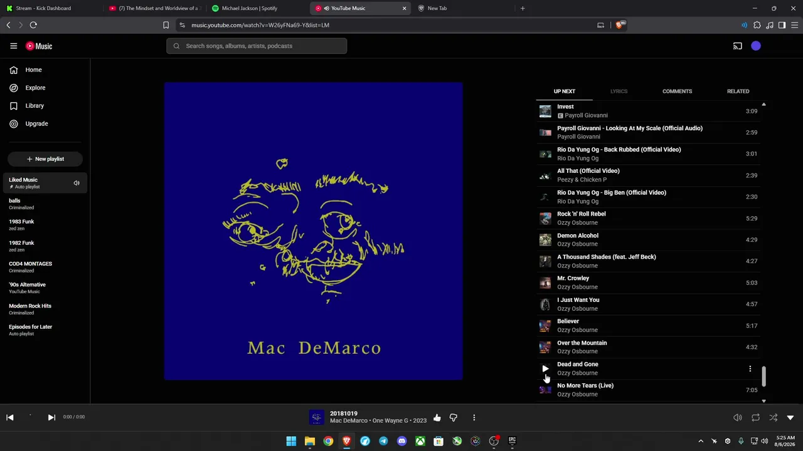Select Mr. Crowley in the queue
This screenshot has width=803, height=451.
[650, 283]
